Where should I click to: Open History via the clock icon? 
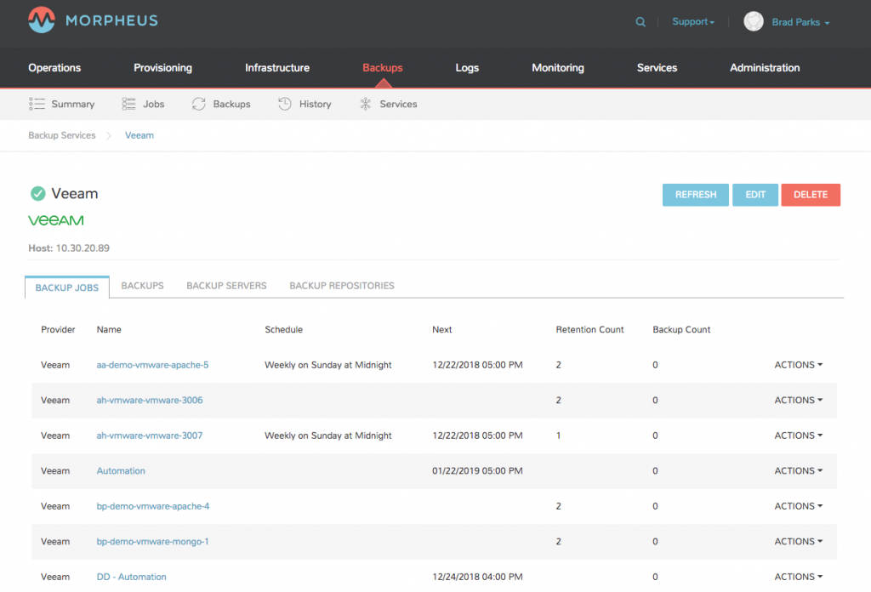pyautogui.click(x=283, y=103)
